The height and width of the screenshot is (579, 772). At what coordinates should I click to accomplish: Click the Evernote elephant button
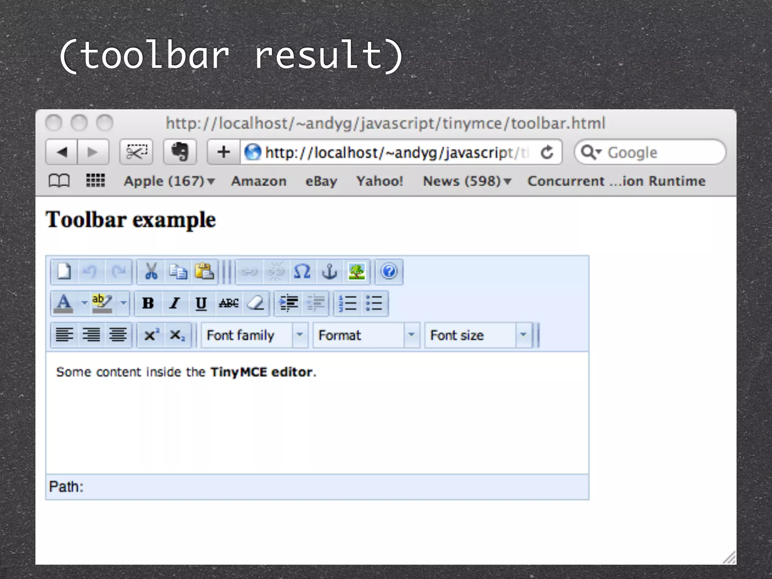pyautogui.click(x=180, y=152)
